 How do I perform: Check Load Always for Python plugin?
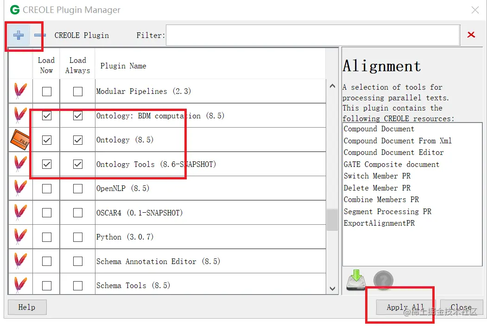pos(78,237)
